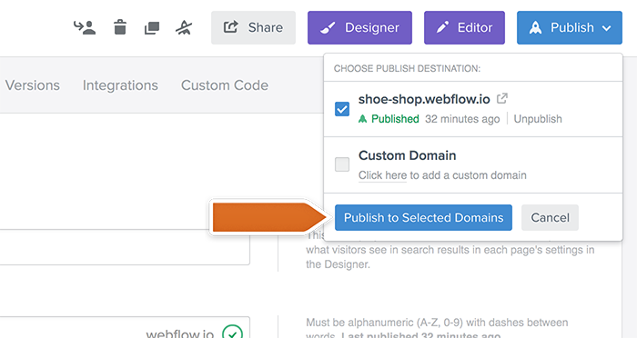
Task: Click the shoe-shop.webflow.io domain text
Action: click(424, 99)
